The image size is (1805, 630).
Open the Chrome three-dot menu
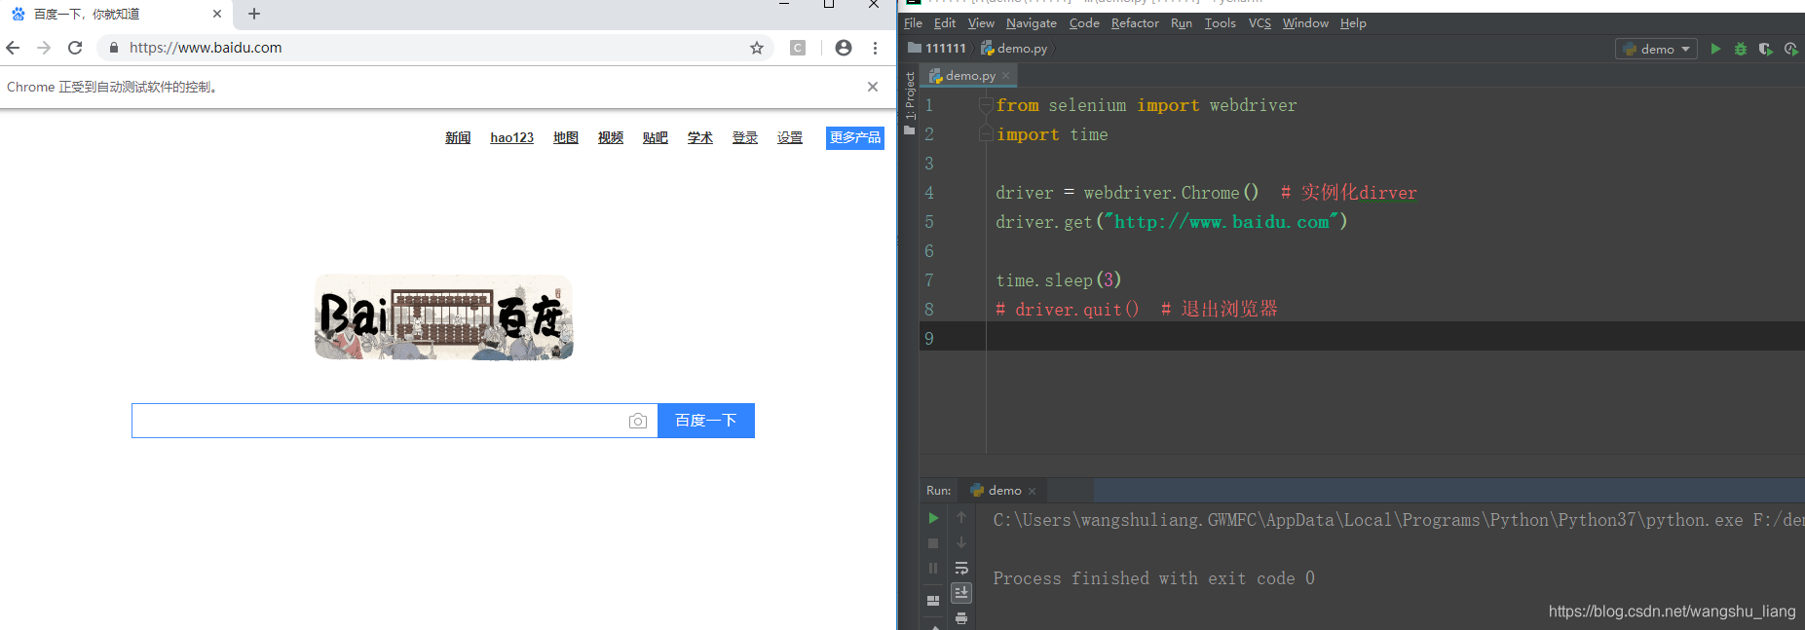[875, 48]
